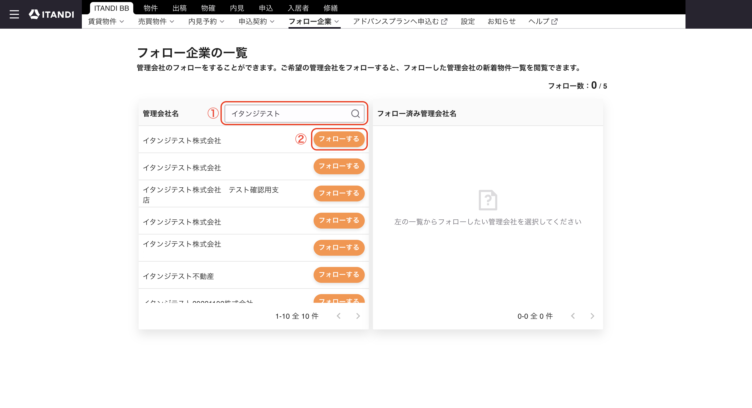The width and height of the screenshot is (752, 408).
Task: Follow イタンジテスト不動産
Action: (339, 275)
